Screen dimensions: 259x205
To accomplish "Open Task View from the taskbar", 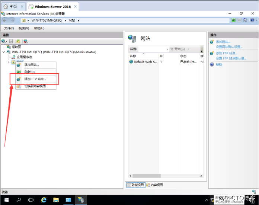I will pos(31,200).
